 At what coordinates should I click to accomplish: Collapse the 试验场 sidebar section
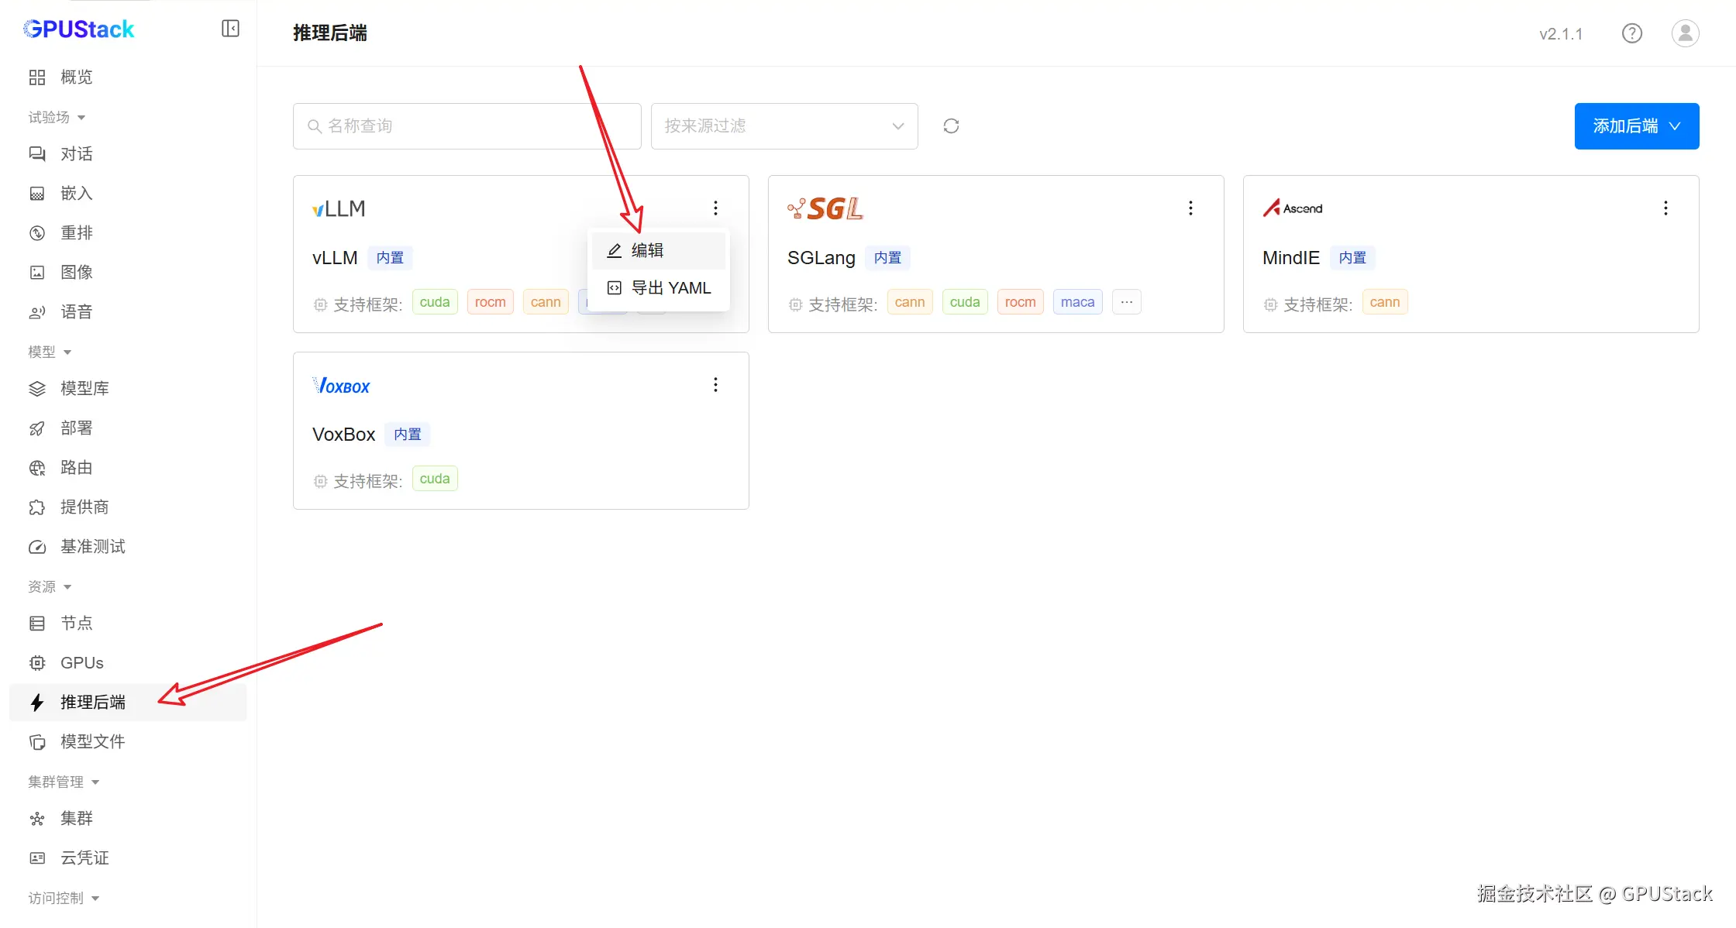click(57, 118)
